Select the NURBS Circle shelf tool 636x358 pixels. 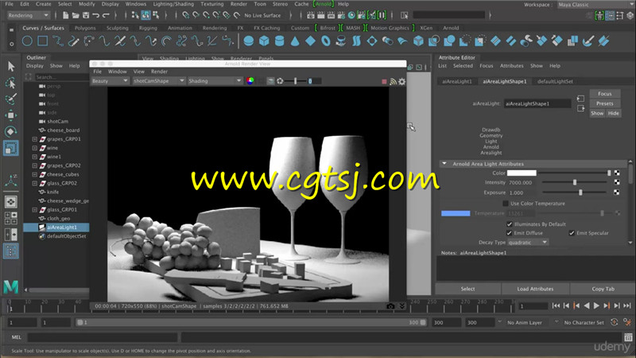click(x=27, y=41)
